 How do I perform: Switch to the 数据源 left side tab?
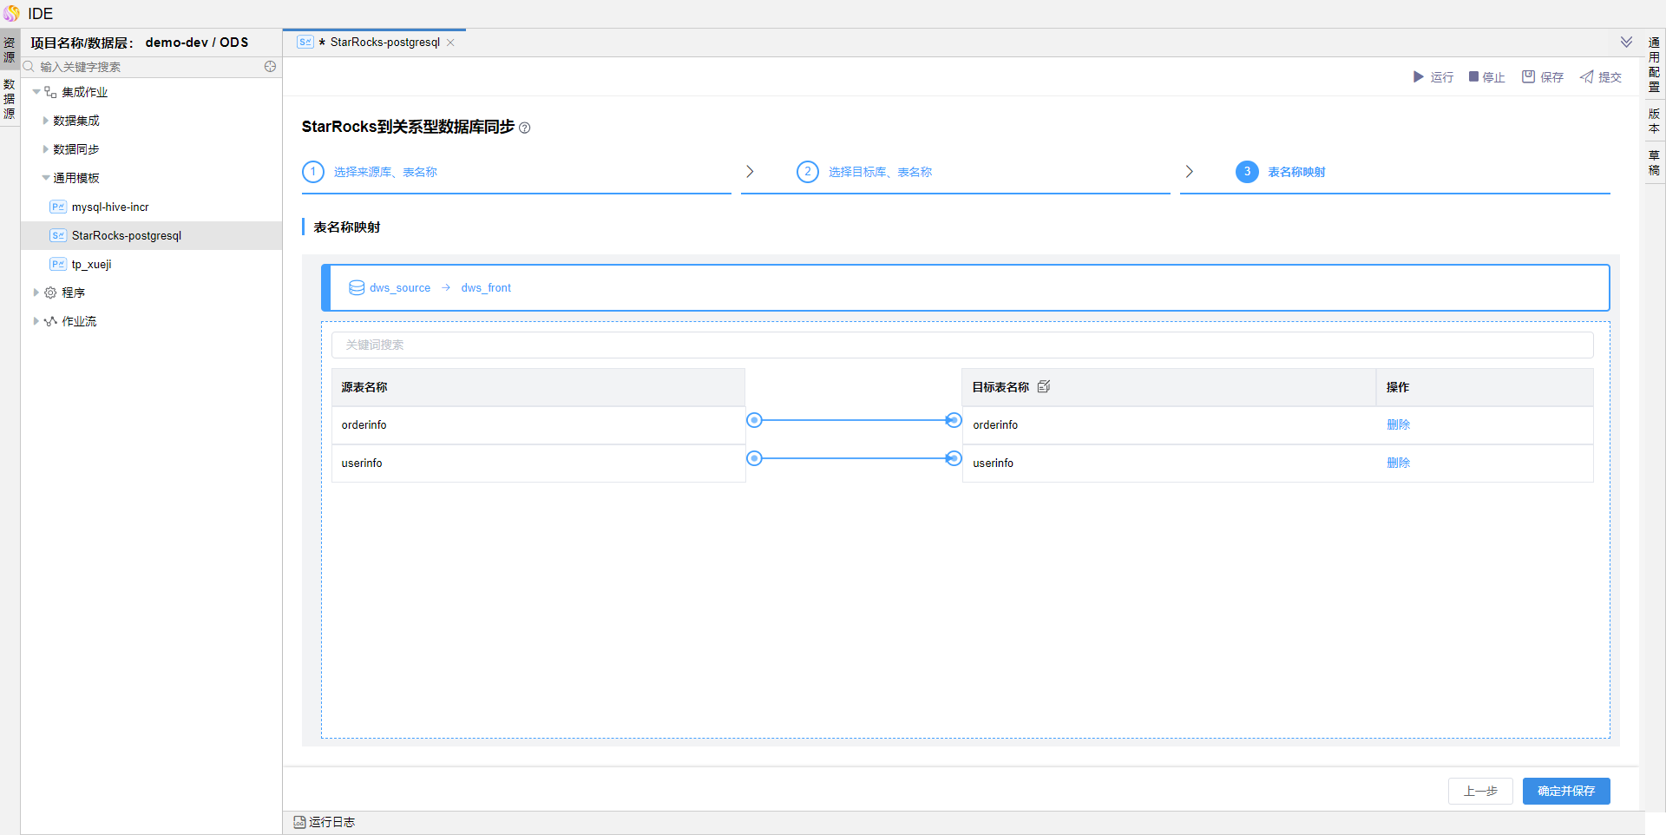click(10, 99)
